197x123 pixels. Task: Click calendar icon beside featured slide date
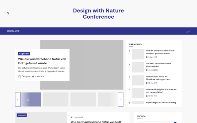click(33, 76)
